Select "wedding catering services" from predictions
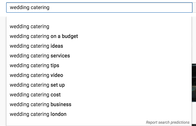Image resolution: width=196 pixels, height=126 pixels. (99, 56)
